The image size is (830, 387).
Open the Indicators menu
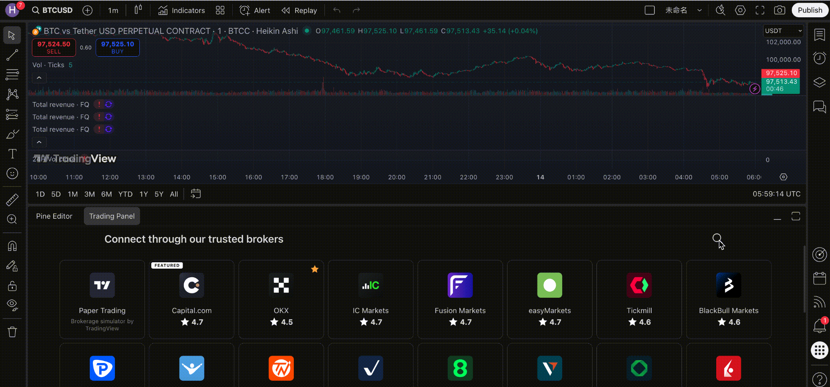coord(182,11)
